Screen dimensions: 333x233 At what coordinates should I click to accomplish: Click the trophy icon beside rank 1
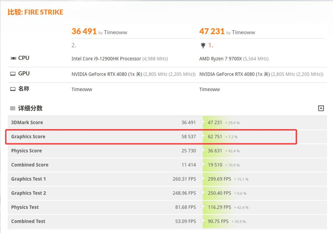(203, 46)
